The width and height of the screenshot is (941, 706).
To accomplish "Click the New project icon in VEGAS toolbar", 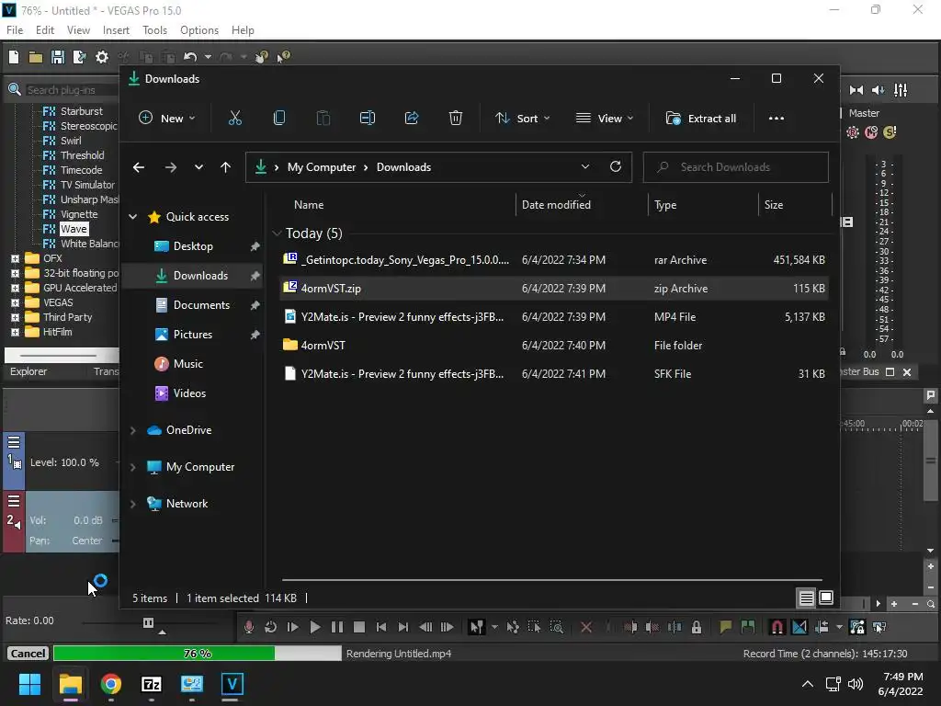I will coord(14,57).
